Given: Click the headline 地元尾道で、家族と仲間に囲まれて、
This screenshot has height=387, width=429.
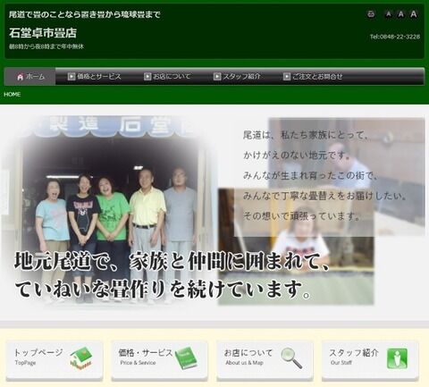Looking at the screenshot, I should click(x=172, y=262).
